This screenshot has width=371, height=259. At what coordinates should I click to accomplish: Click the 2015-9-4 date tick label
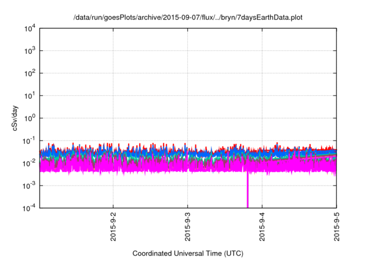pyautogui.click(x=262, y=227)
